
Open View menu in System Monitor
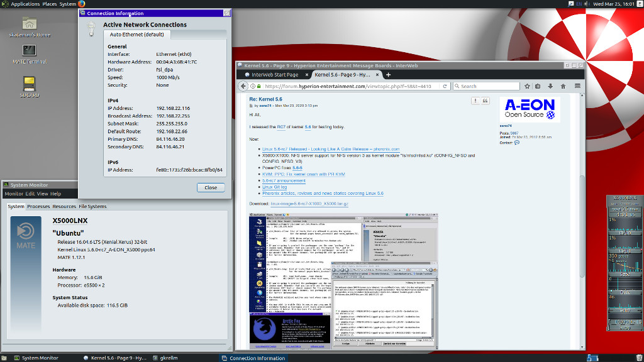coord(42,194)
